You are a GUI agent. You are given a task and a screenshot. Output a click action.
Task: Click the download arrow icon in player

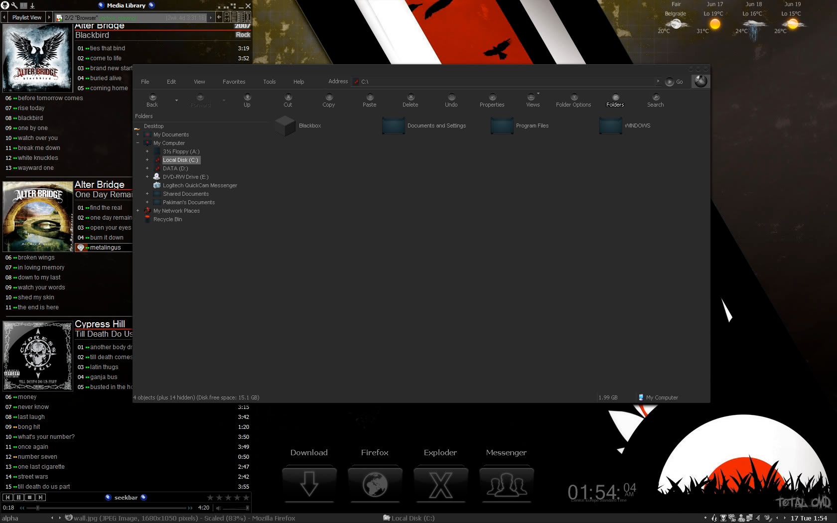(32, 5)
